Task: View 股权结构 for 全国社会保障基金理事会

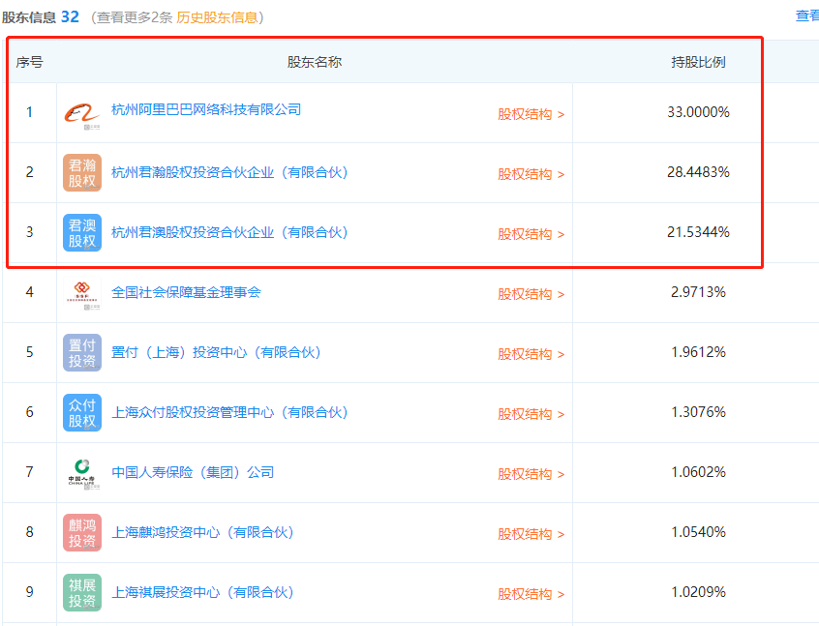Action: (531, 294)
